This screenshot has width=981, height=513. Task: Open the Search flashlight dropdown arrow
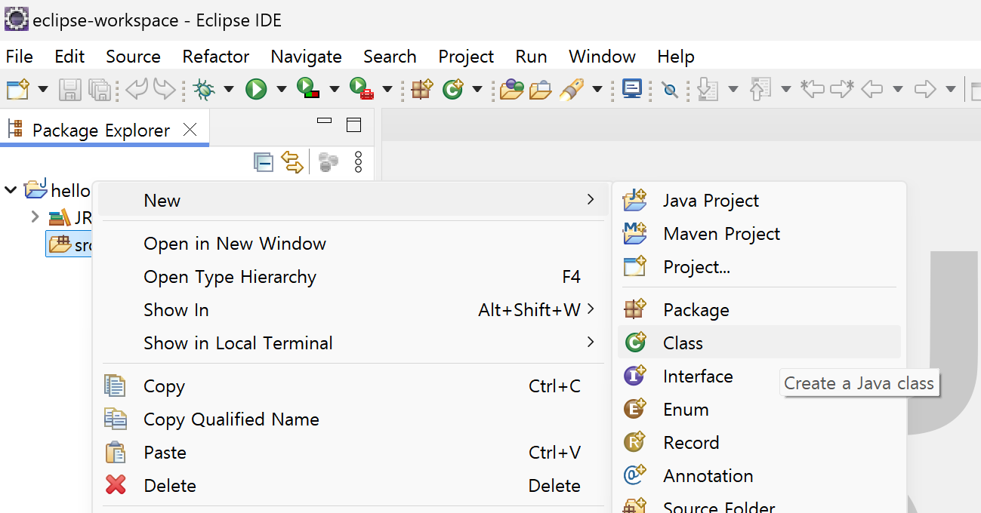[597, 90]
